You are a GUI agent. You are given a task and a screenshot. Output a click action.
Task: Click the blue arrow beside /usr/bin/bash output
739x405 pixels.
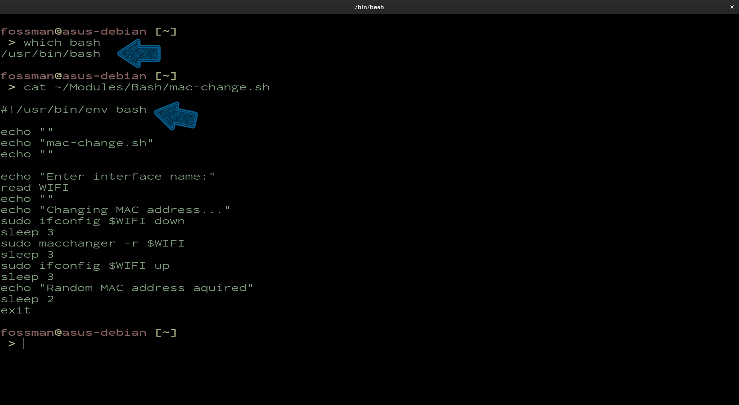tap(139, 53)
